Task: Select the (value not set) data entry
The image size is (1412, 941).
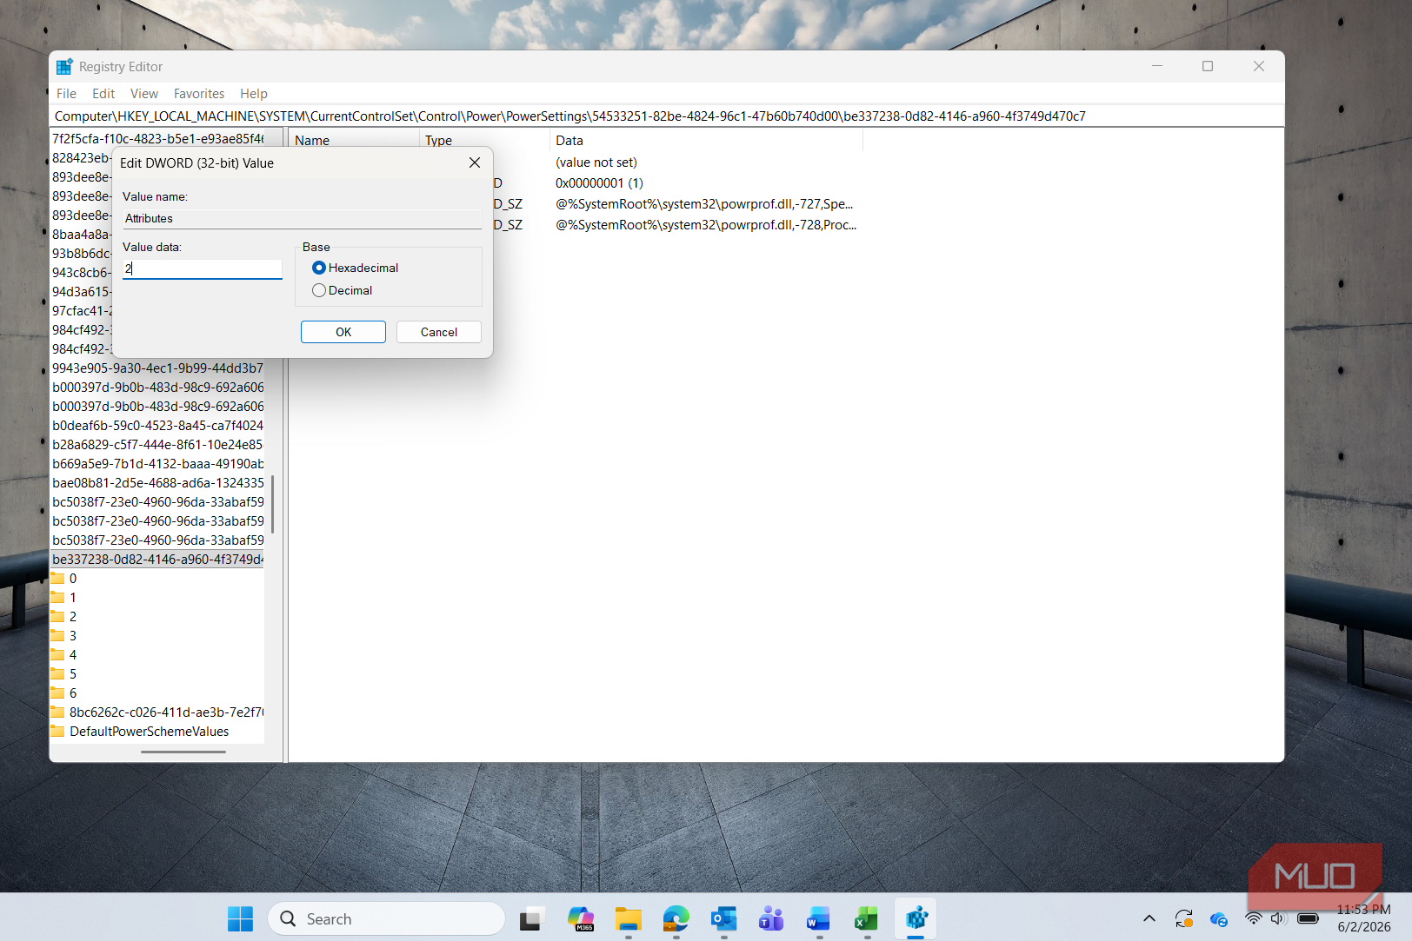Action: [x=596, y=162]
